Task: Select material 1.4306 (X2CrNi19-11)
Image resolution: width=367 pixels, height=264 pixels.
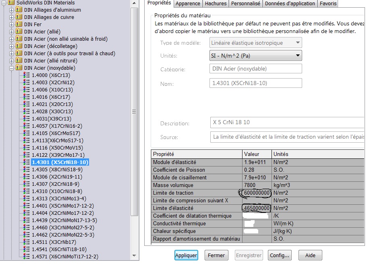Action: point(57,177)
